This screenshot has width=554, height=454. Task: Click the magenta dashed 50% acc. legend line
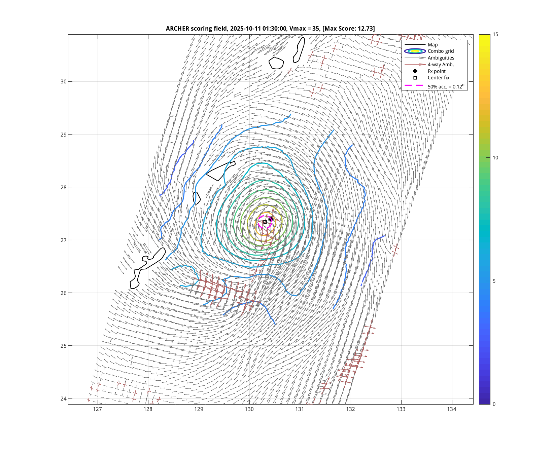coord(414,85)
